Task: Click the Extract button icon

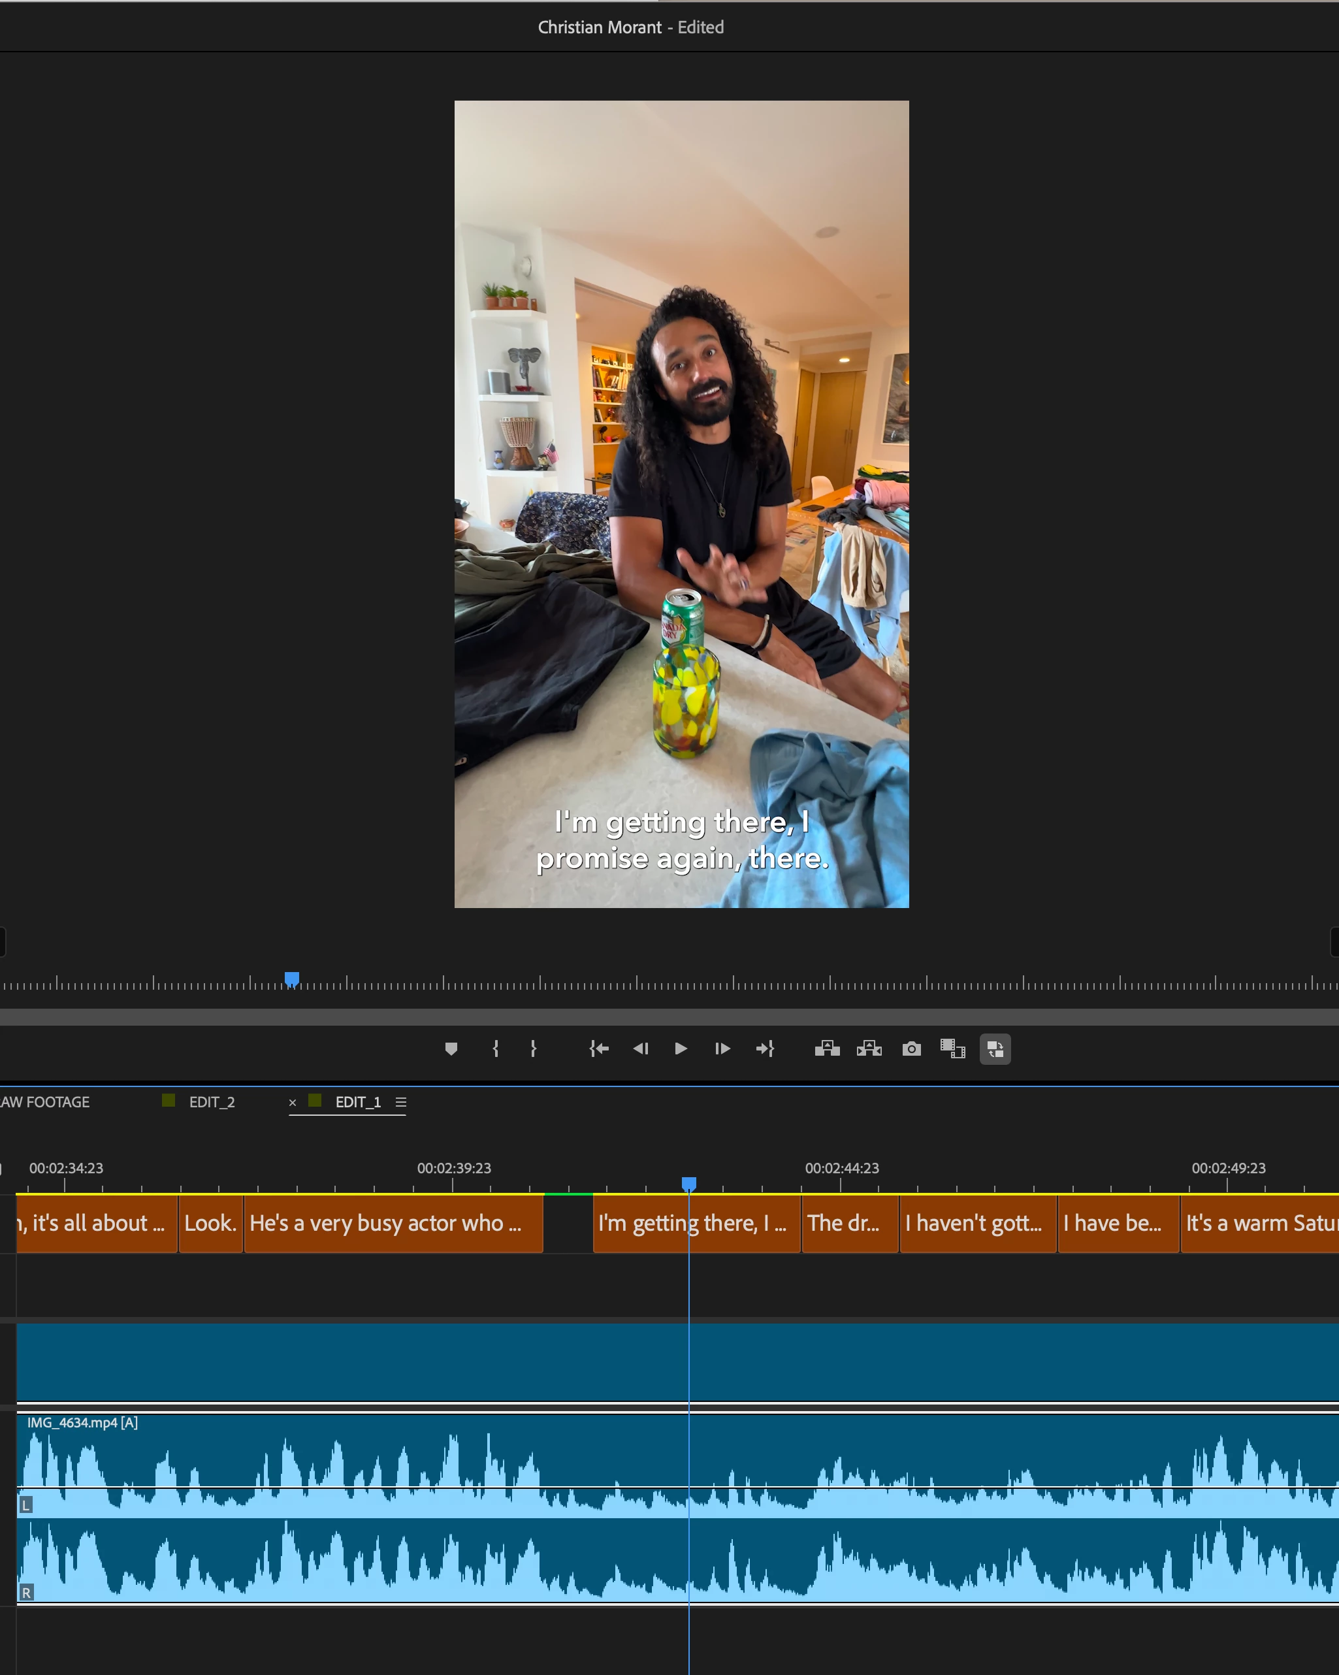Action: point(869,1049)
